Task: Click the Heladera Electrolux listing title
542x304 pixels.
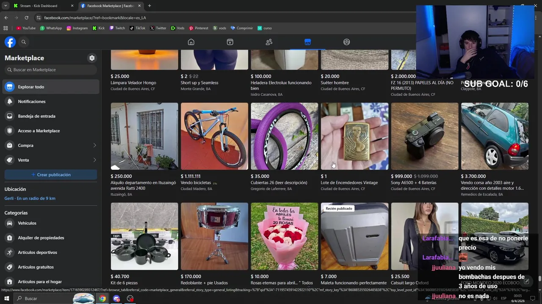Action: coord(281,86)
